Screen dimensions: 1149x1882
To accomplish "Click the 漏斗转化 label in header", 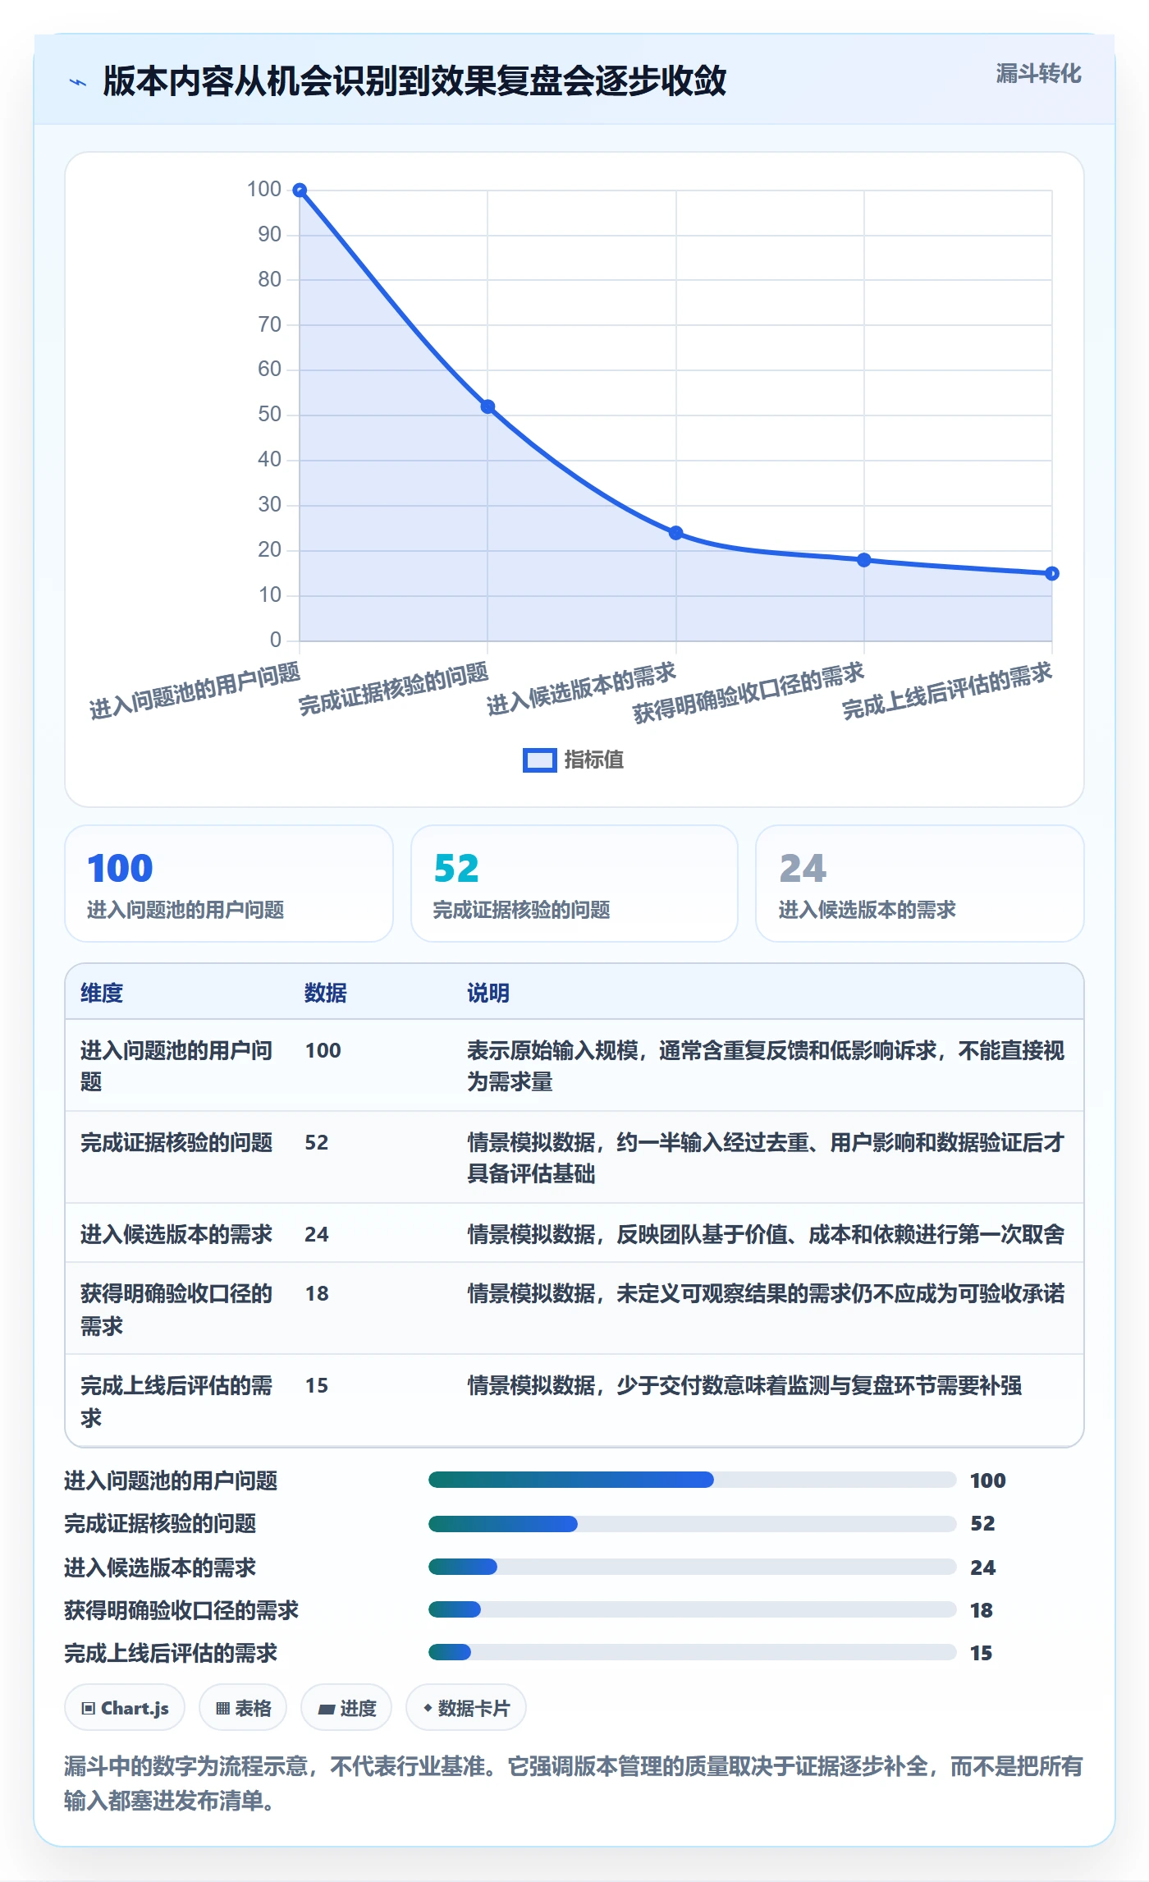I will pos(1038,74).
